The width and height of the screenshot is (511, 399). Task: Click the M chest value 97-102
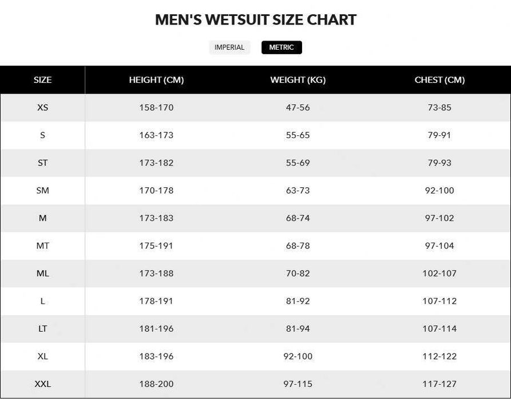(x=439, y=218)
